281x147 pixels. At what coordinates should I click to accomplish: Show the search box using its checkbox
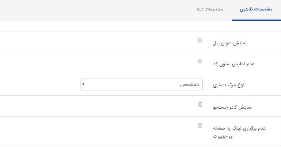(200, 104)
